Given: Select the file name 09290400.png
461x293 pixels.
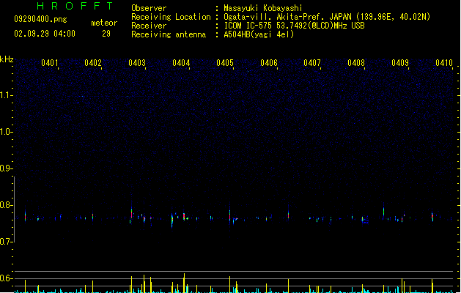Looking at the screenshot, I should coord(40,19).
